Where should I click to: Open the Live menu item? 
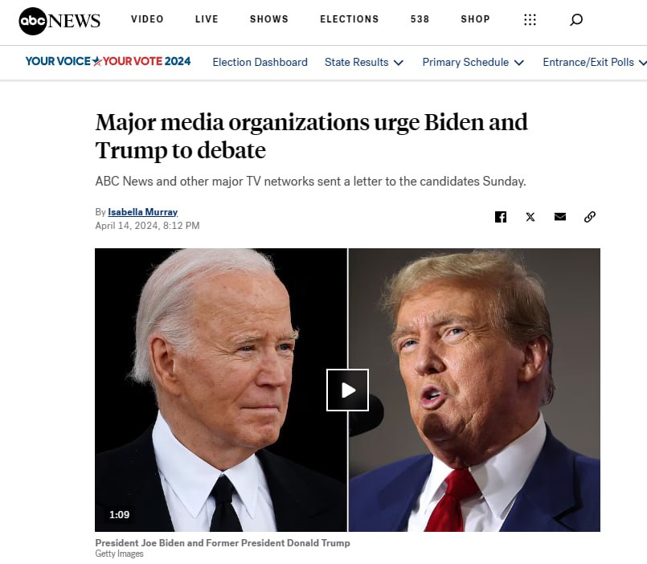207,19
